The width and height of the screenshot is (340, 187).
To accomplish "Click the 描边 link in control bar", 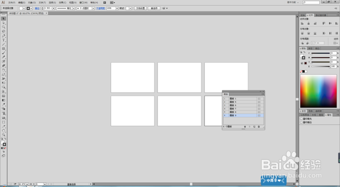I will click(x=37, y=8).
